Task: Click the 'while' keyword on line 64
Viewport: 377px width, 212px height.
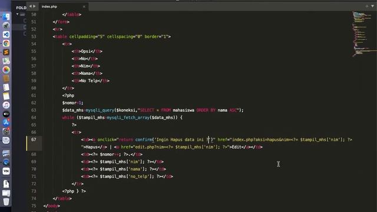Action: point(68,118)
